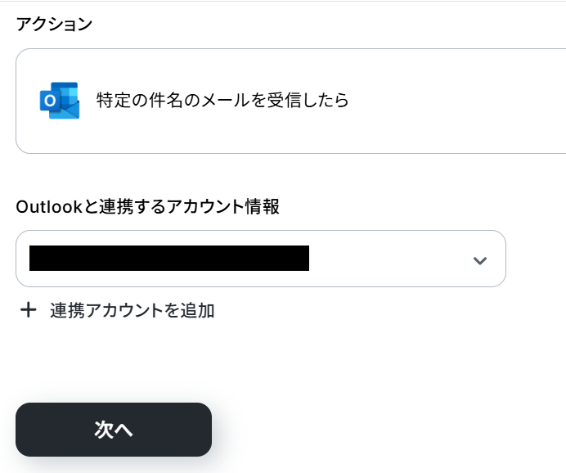Click the アクション section heading
This screenshot has height=473, width=566.
click(x=54, y=24)
